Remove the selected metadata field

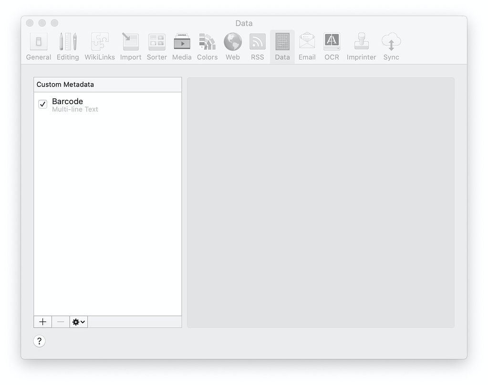(60, 321)
